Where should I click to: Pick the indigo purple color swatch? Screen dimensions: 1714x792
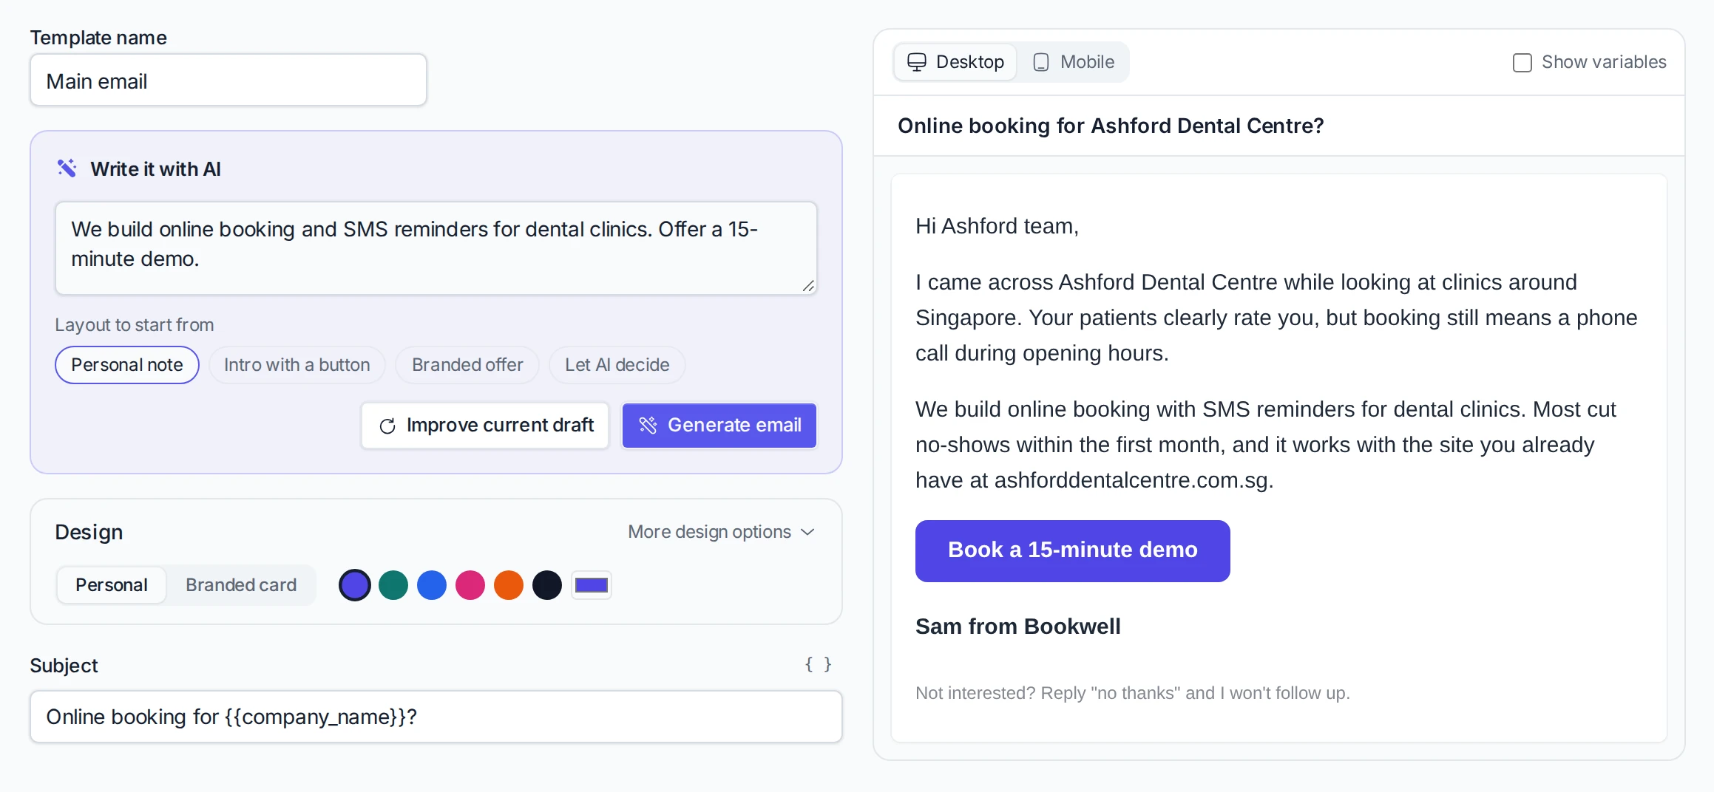(355, 585)
